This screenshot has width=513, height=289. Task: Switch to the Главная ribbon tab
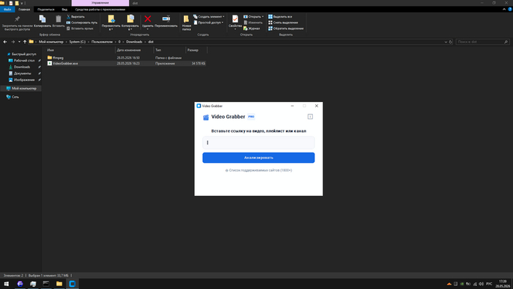[24, 10]
